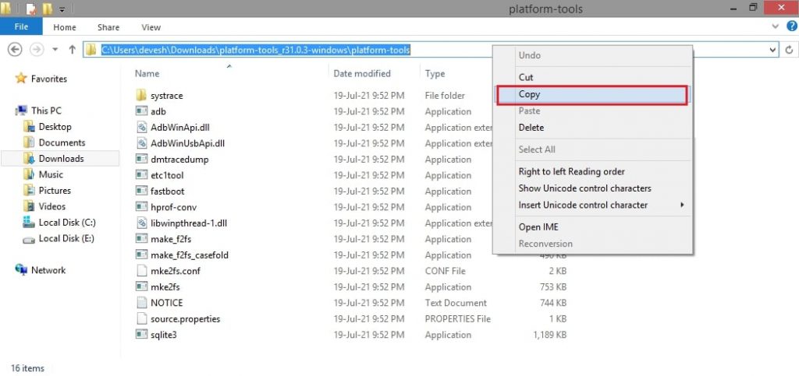Choose Cut from the context menu

click(x=526, y=78)
